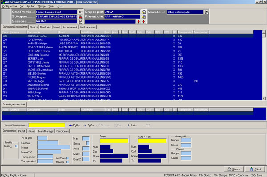The width and height of the screenshot is (267, 177).
Task: Click the X mark in RODA,Diego row
Action: (x=174, y=93)
